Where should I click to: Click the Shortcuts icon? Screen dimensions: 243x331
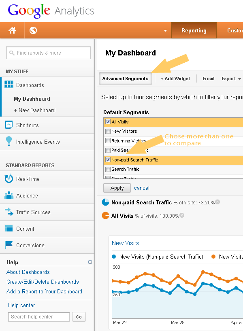9,125
